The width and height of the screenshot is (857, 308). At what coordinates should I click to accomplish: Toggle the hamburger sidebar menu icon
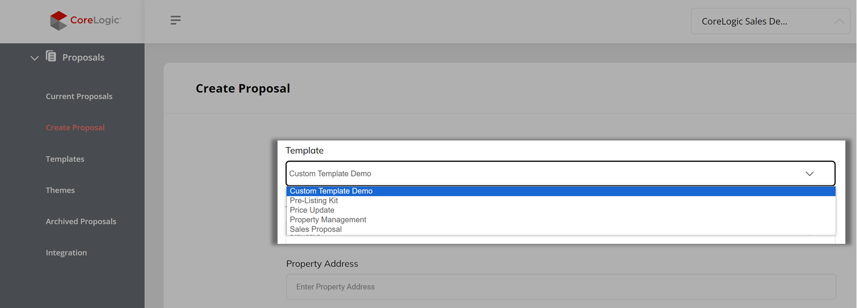[176, 20]
